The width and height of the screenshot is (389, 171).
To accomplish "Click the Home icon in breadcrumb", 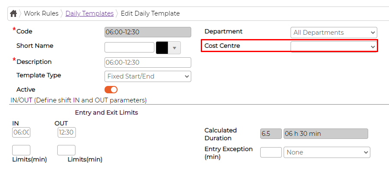I will (x=13, y=13).
